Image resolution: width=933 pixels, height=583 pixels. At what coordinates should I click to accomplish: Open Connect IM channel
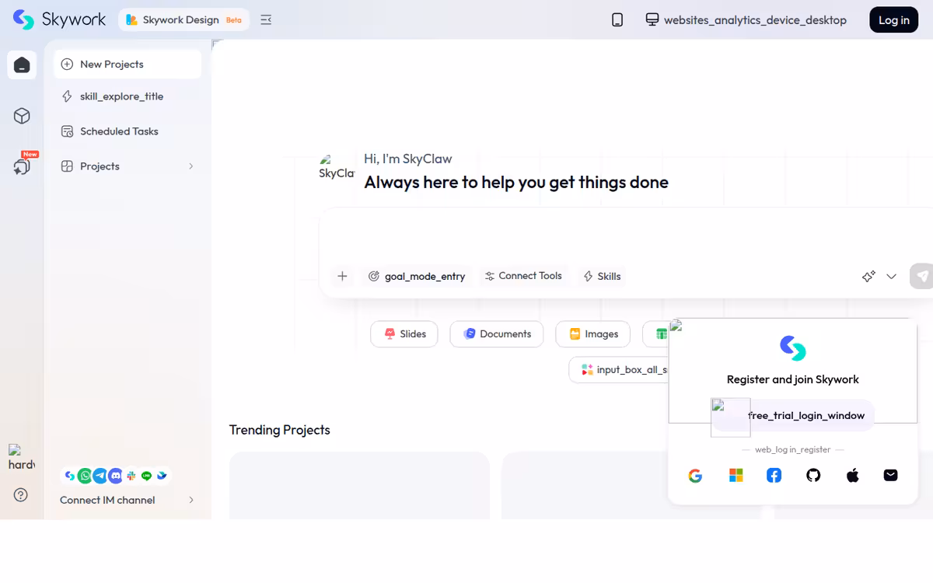pyautogui.click(x=128, y=500)
